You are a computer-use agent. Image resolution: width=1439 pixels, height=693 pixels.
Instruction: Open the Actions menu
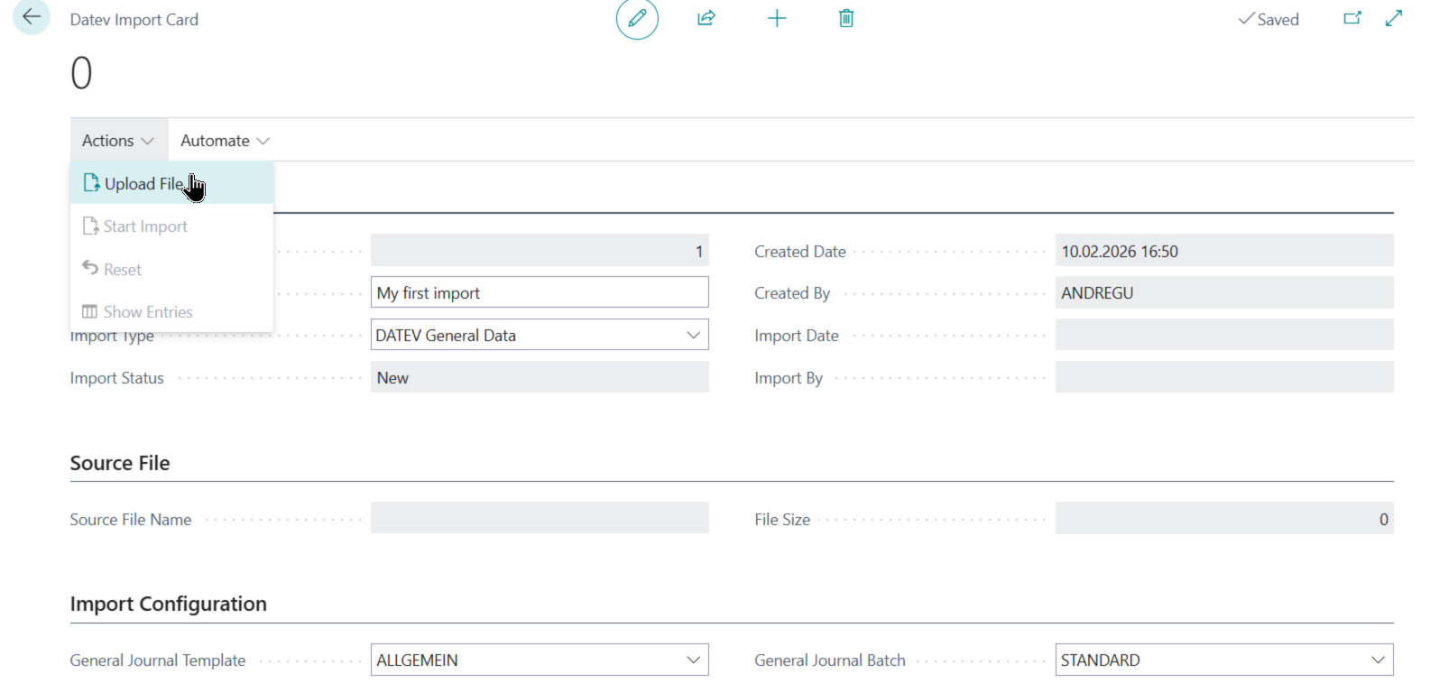pyautogui.click(x=118, y=141)
